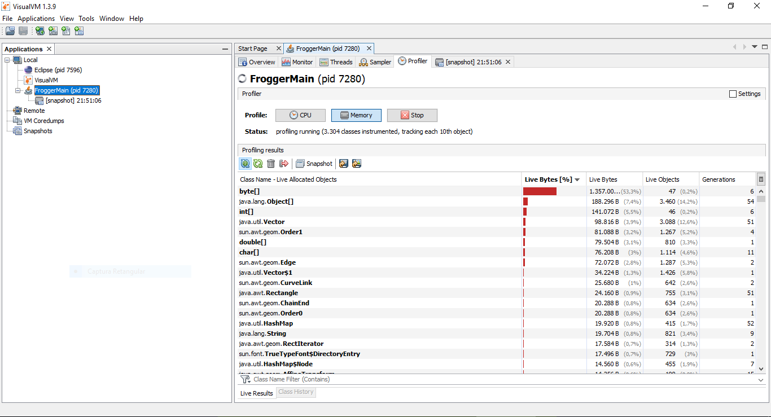
Task: Toggle auto-update results icon in Profiling results
Action: 245,164
